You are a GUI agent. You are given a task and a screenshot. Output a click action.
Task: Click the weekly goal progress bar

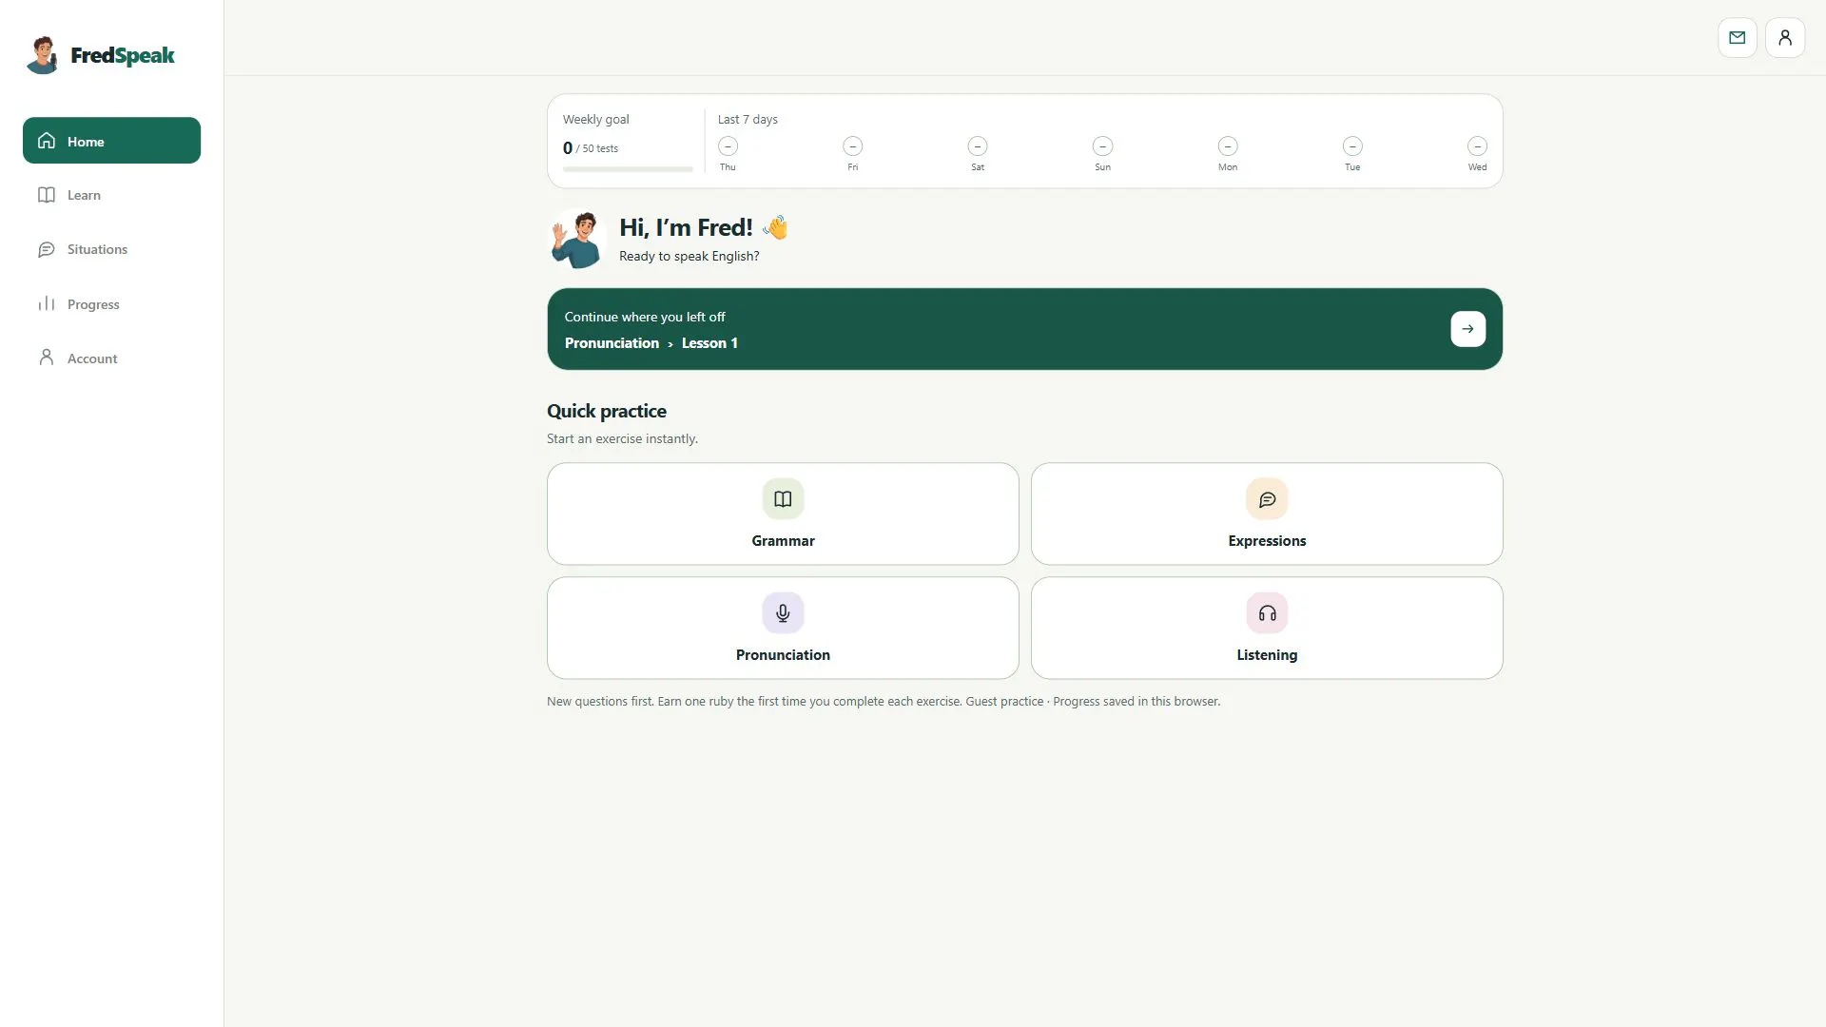pyautogui.click(x=628, y=169)
